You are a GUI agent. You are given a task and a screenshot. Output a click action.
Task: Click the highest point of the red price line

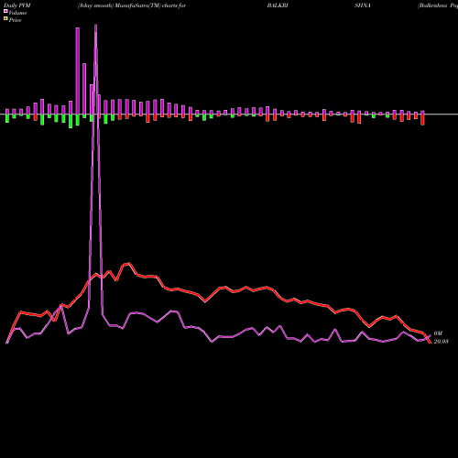(x=129, y=263)
